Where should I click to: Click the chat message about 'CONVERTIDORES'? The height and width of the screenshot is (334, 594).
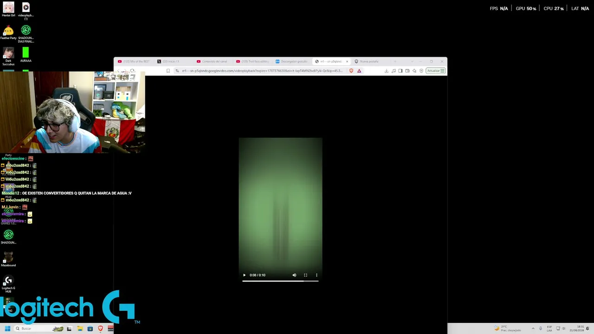pyautogui.click(x=67, y=193)
